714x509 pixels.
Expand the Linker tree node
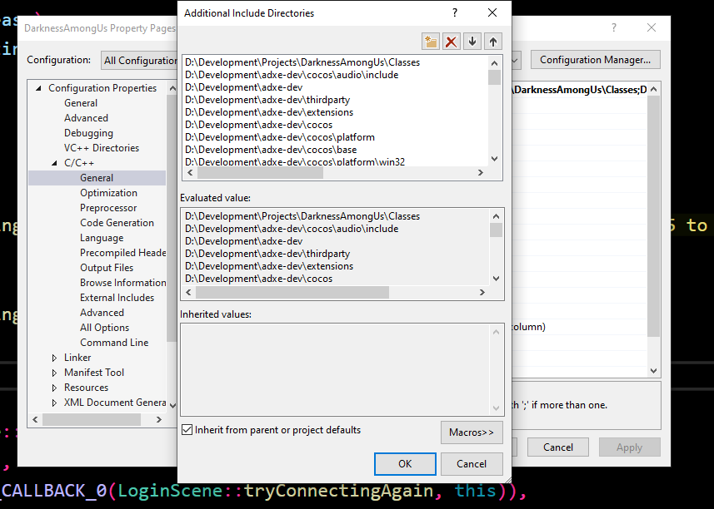[x=55, y=358]
